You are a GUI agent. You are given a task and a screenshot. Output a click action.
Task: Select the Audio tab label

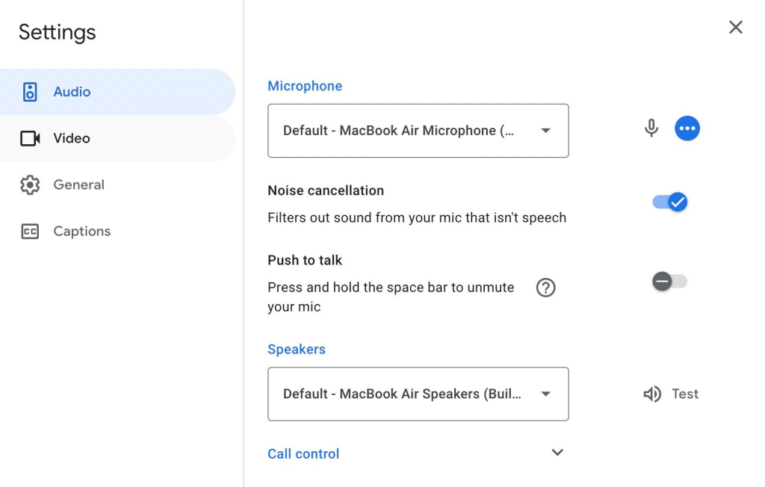[72, 92]
